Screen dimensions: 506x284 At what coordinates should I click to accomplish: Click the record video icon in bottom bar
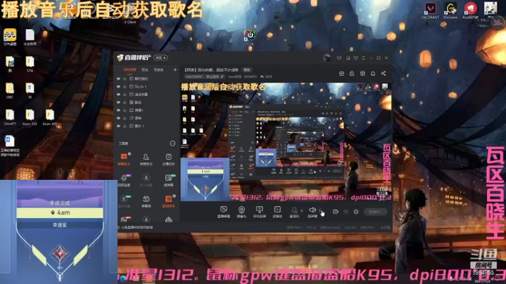pos(336,211)
